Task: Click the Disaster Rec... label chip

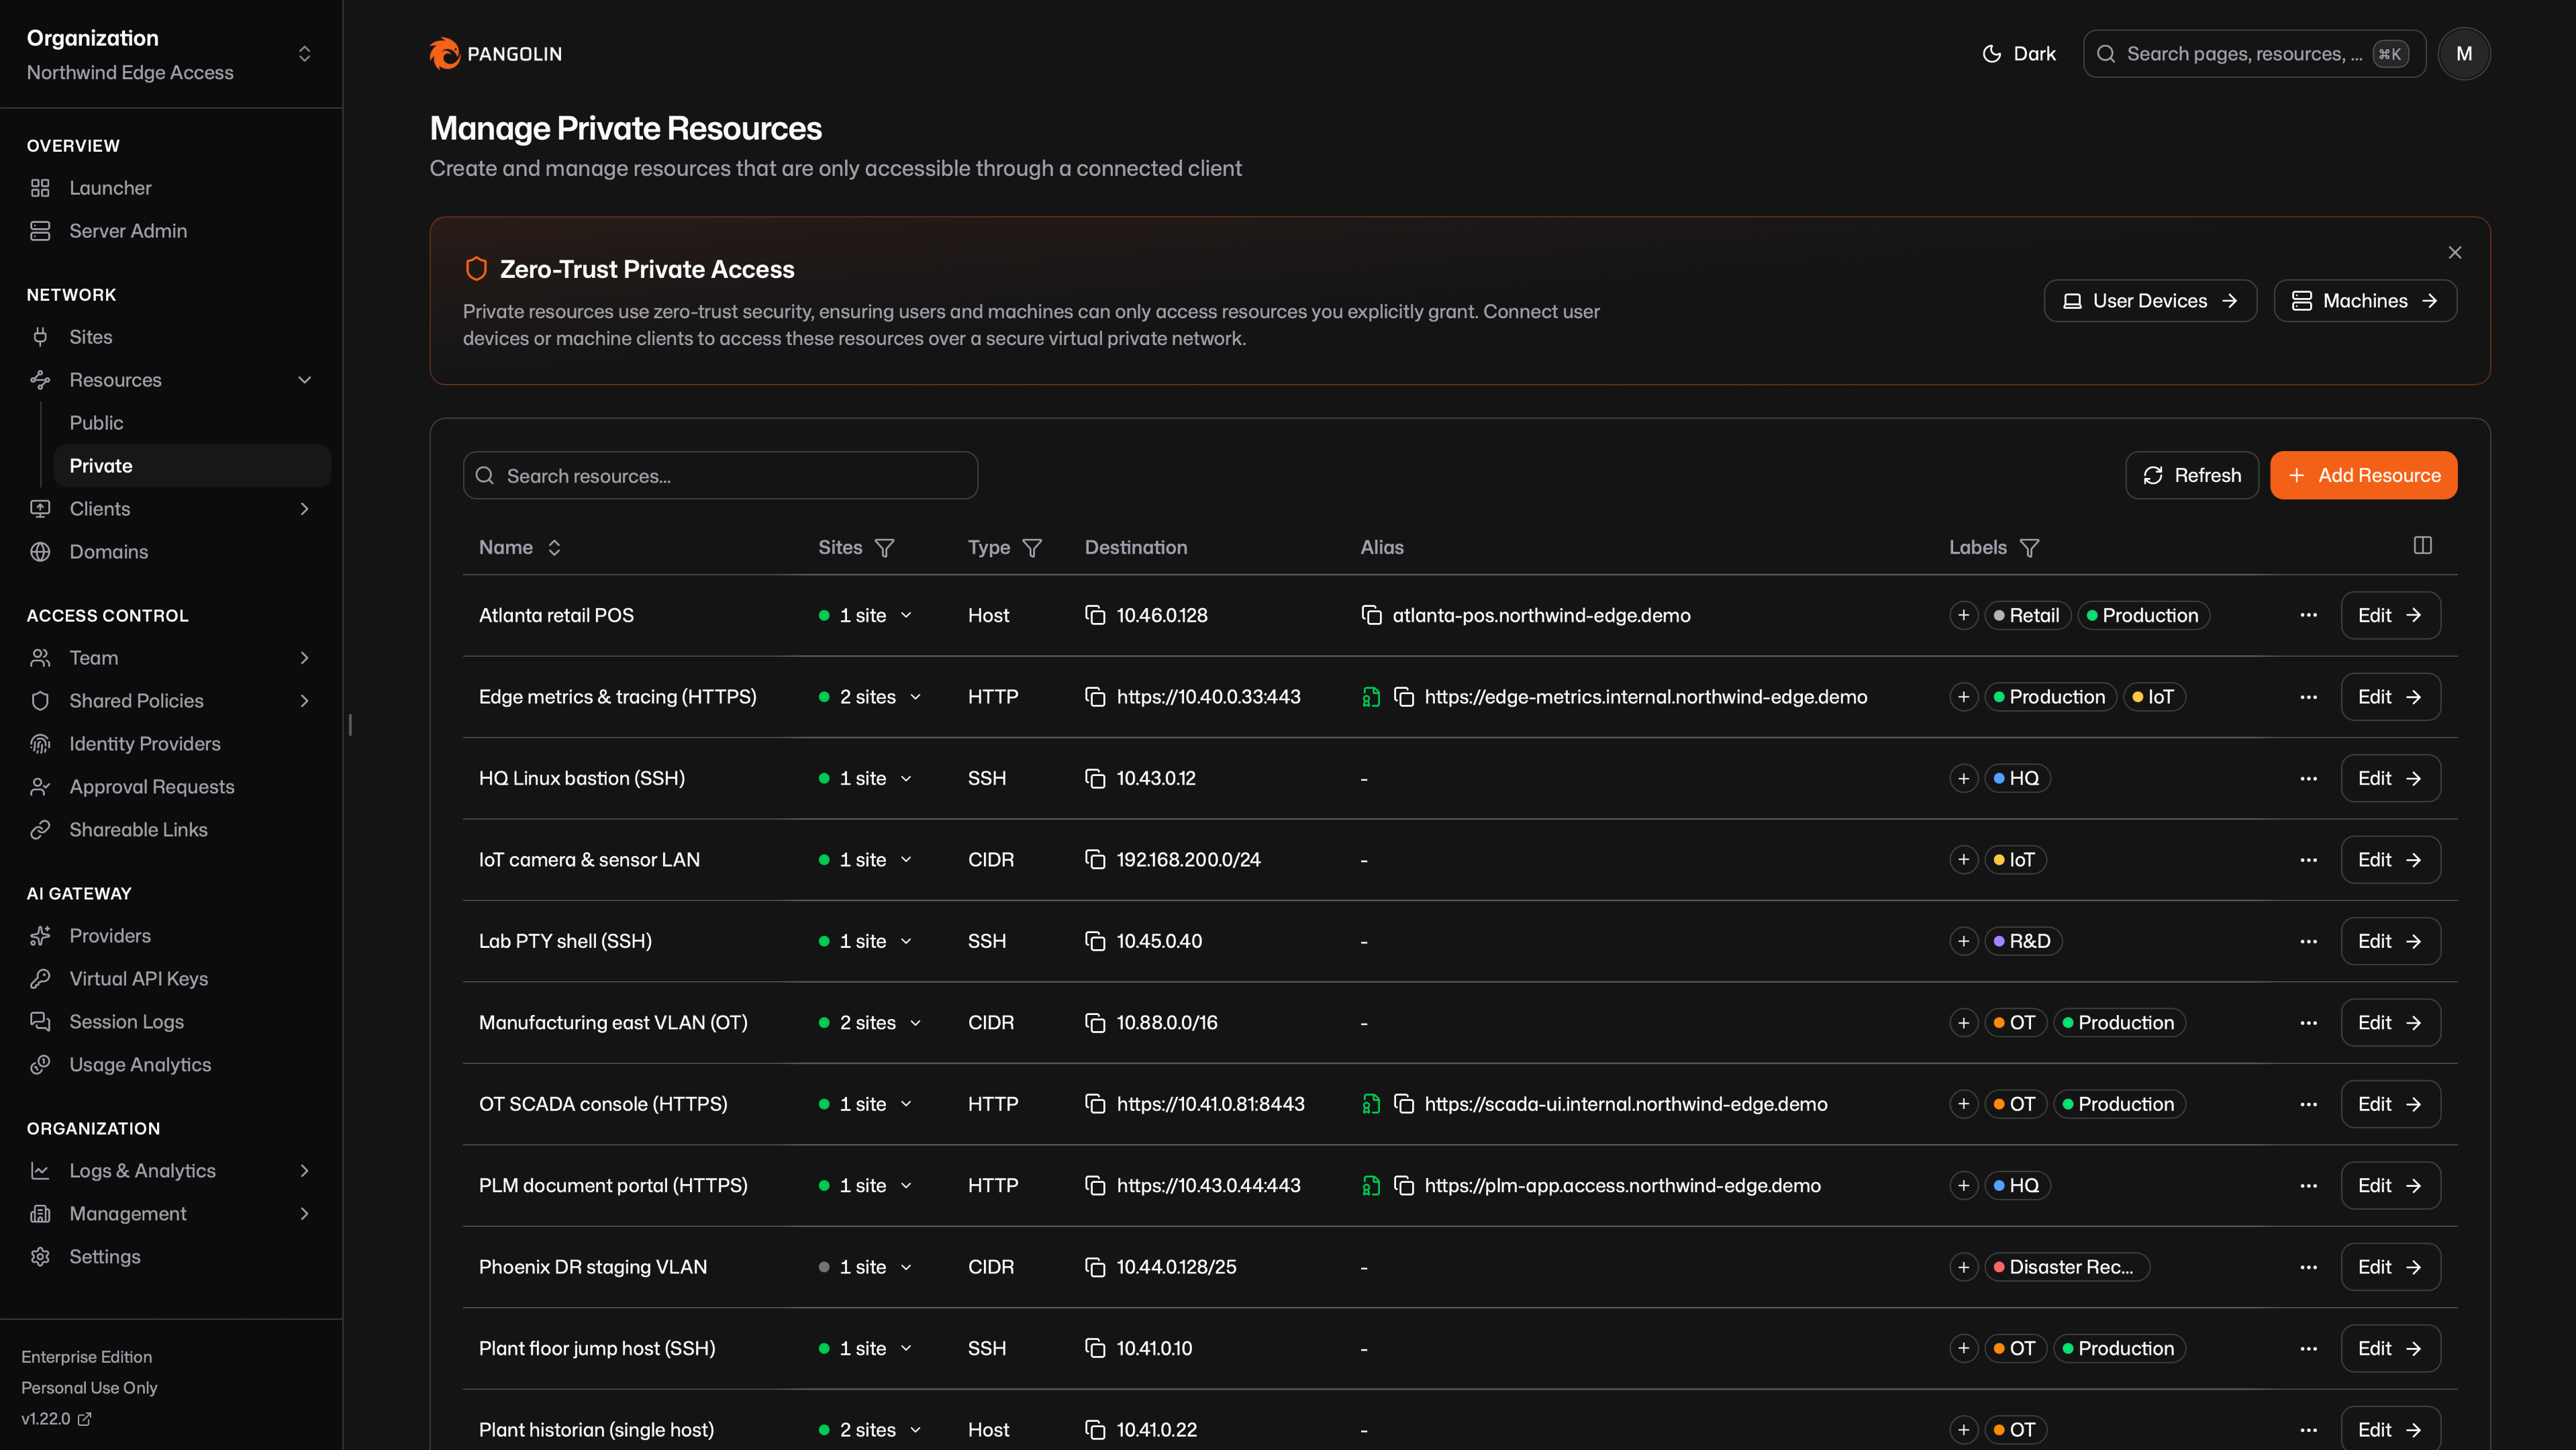Action: pyautogui.click(x=2066, y=1267)
